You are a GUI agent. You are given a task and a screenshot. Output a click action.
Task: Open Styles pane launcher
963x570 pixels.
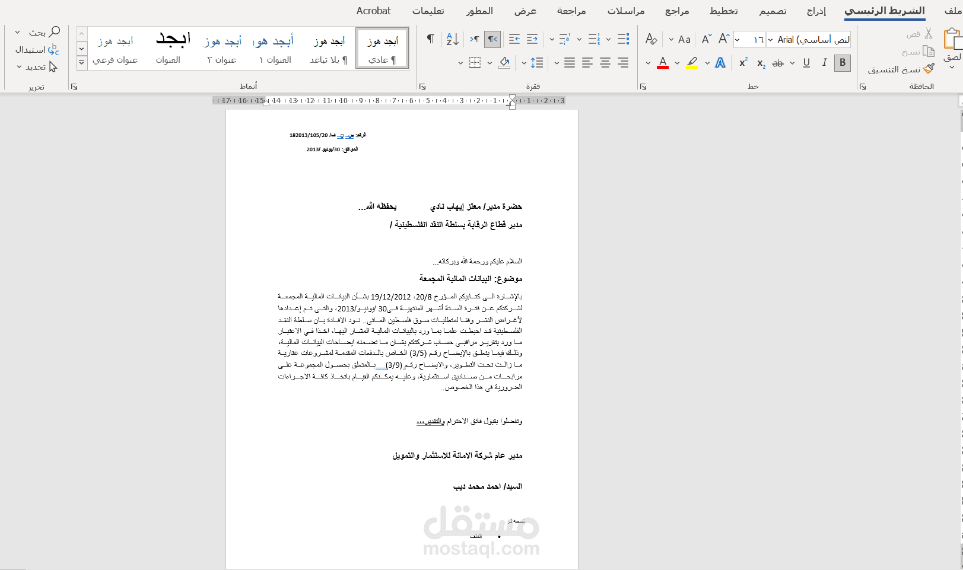74,87
